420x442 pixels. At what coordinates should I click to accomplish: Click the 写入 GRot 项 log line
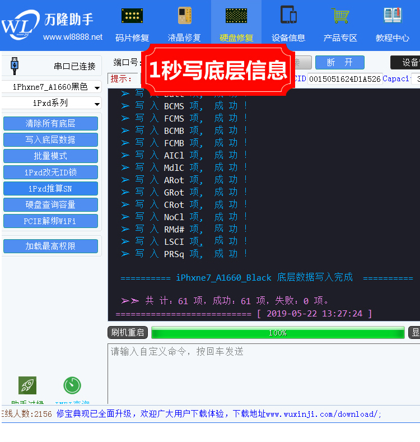(x=184, y=193)
